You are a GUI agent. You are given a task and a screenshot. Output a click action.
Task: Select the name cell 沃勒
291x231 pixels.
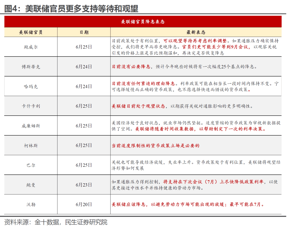point(31,204)
